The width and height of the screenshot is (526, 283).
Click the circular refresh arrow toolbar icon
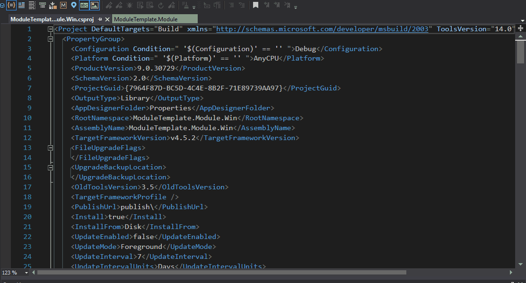[161, 5]
